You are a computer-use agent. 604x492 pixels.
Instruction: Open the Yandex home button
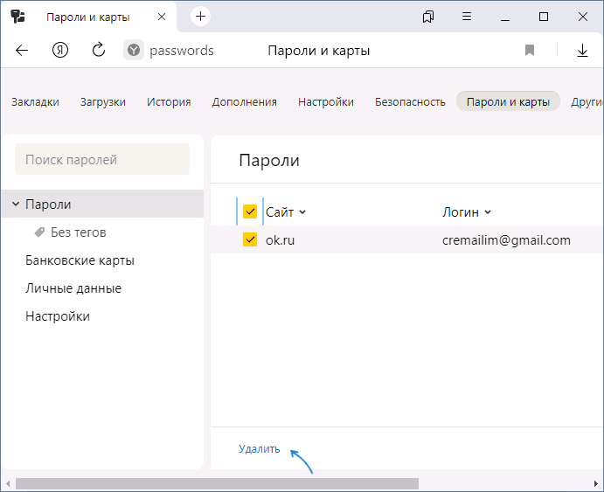click(x=60, y=50)
